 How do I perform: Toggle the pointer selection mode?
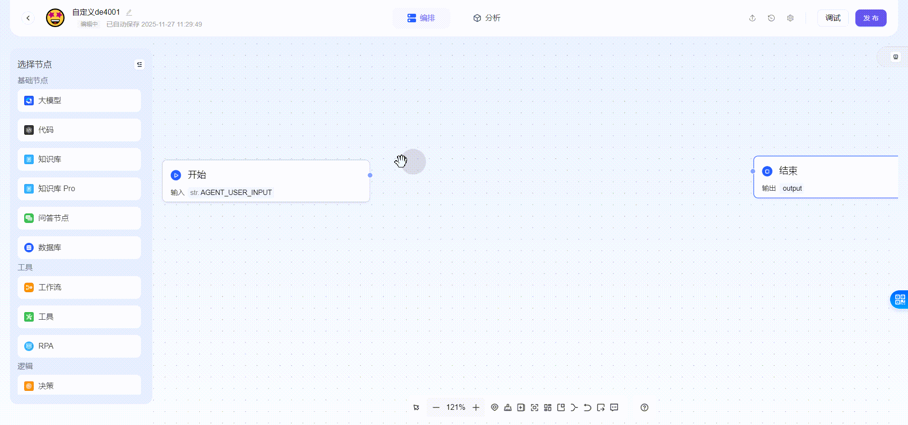[416, 407]
